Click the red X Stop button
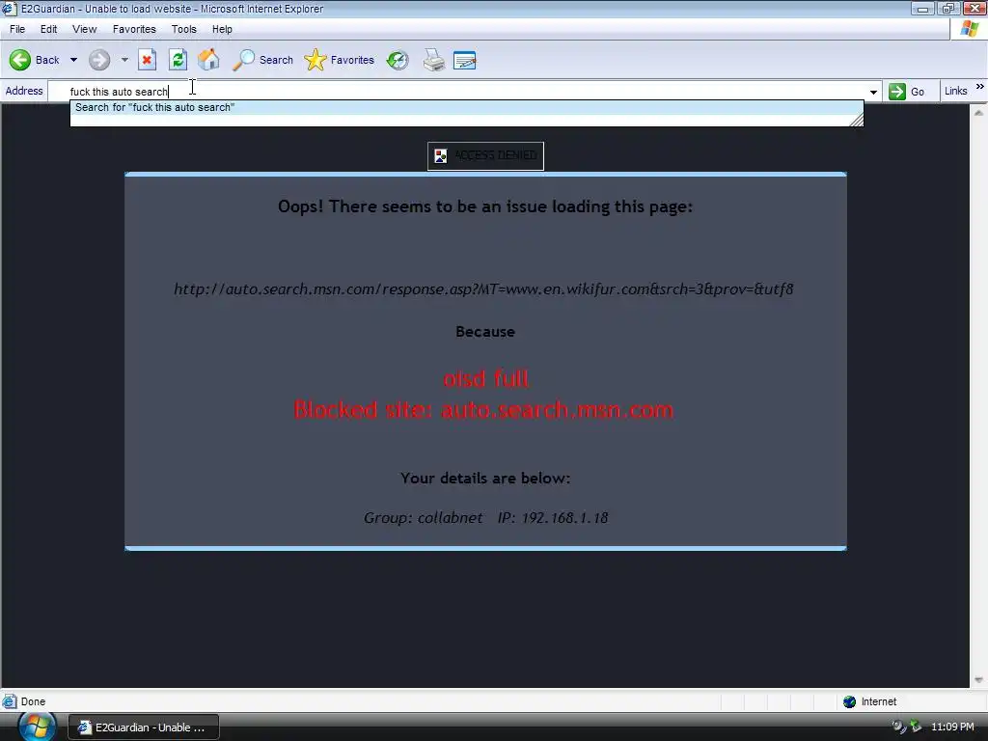 point(147,60)
